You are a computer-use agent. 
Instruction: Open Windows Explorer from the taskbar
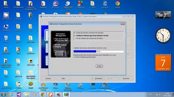click(27, 95)
